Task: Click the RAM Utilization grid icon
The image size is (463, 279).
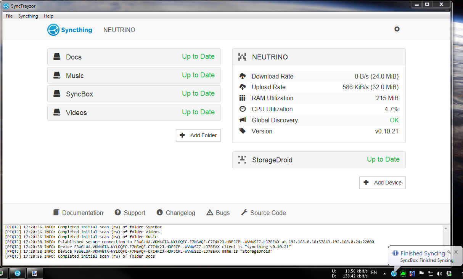Action: (243, 98)
